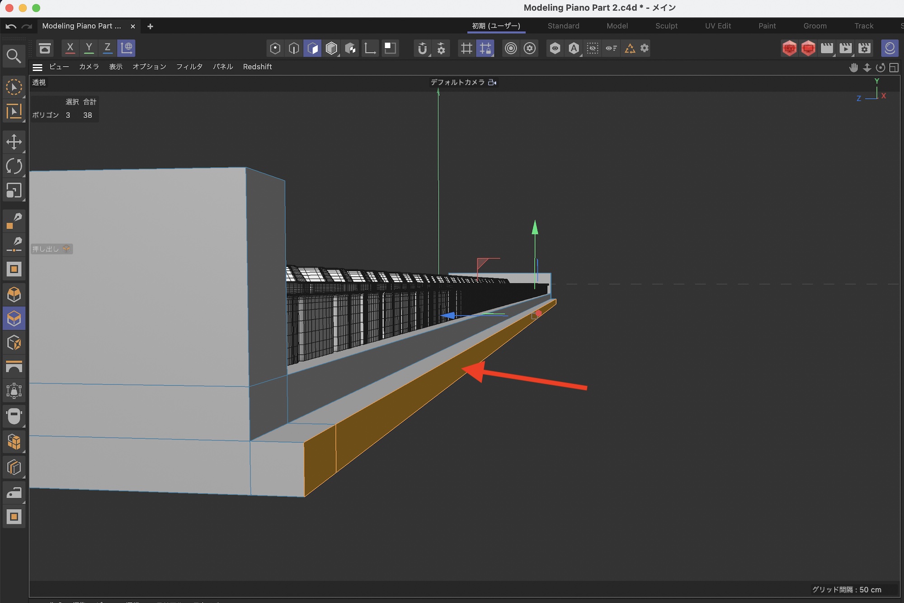Open the オプション viewport menu
This screenshot has width=904, height=603.
(x=149, y=67)
